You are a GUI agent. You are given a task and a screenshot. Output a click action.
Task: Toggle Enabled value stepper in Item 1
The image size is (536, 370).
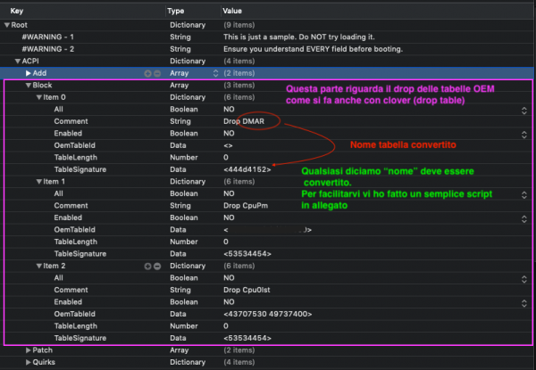pyautogui.click(x=524, y=218)
